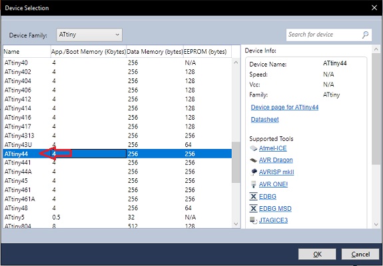
Task: Select the ATtiny48 row
Action: [x=117, y=208]
